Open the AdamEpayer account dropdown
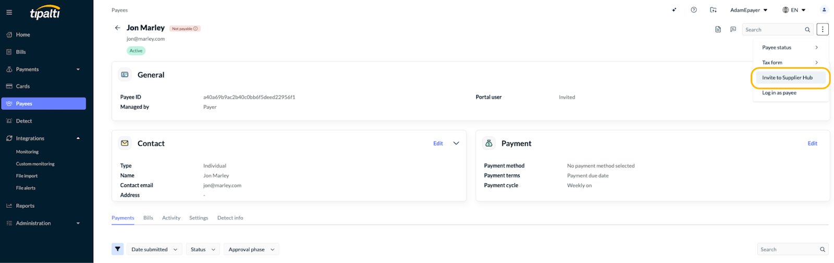The image size is (834, 263). 749,10
